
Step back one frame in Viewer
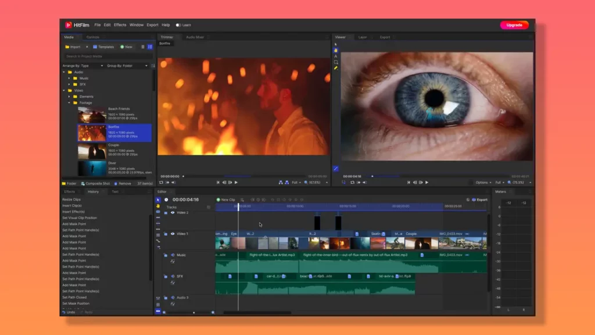coord(415,182)
